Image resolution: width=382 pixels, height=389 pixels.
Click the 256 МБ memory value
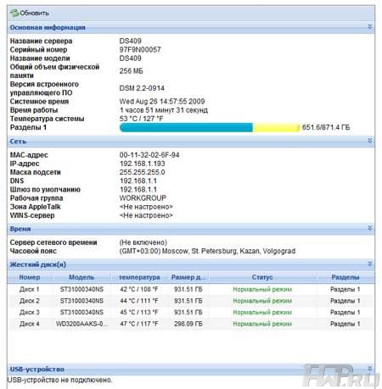pyautogui.click(x=131, y=71)
